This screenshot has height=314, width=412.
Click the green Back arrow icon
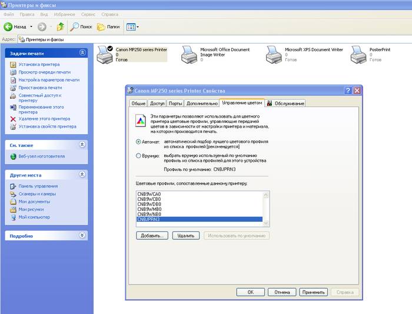coord(9,26)
